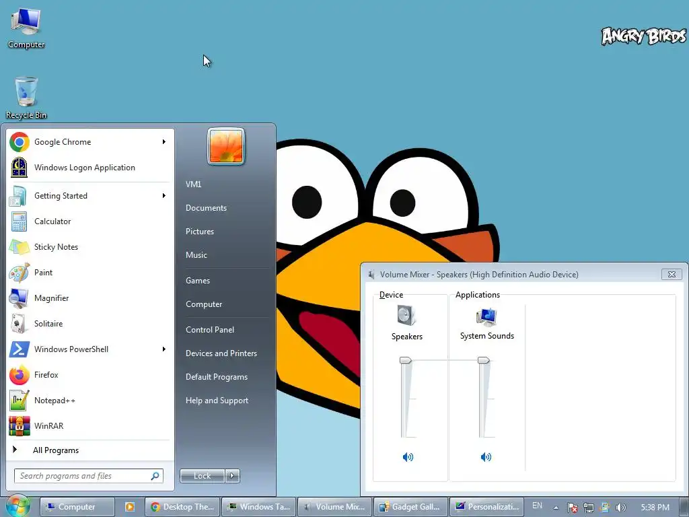Select Recycle Bin desktop icon

[26, 98]
